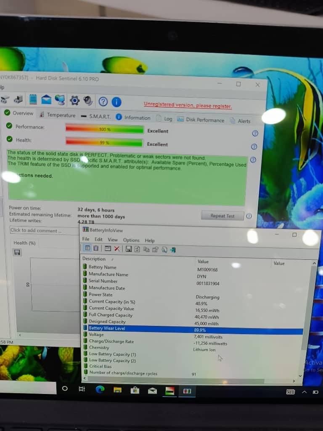Open the S.M.A.R.T. tab

(x=96, y=116)
